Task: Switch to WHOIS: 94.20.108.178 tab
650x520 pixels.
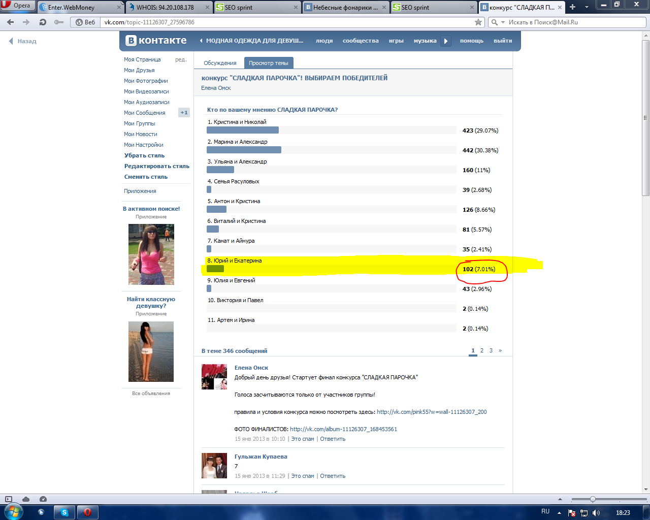Action: pyautogui.click(x=169, y=7)
